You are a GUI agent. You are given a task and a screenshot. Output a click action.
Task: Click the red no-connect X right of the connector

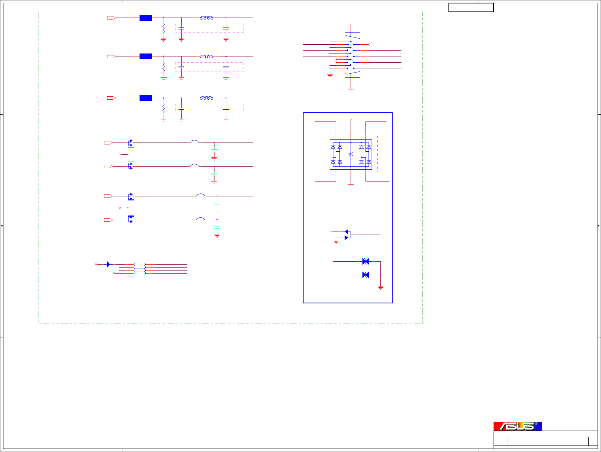[369, 45]
